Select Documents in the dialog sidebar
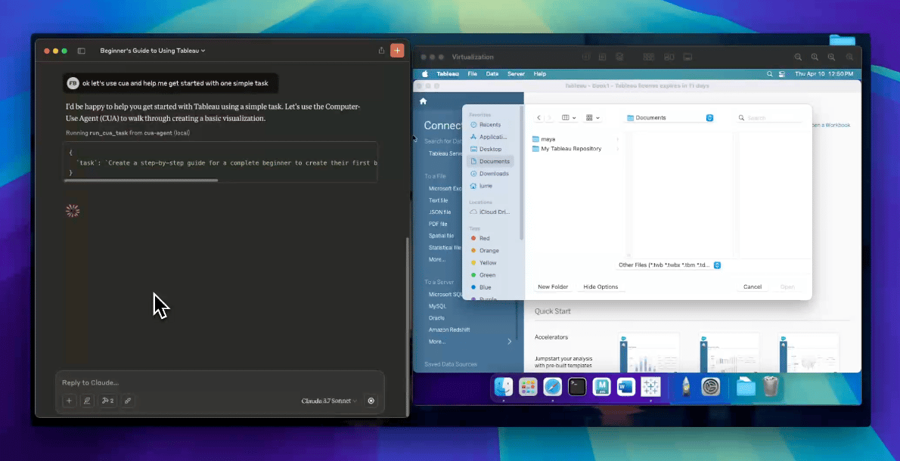The width and height of the screenshot is (900, 461). [x=490, y=161]
